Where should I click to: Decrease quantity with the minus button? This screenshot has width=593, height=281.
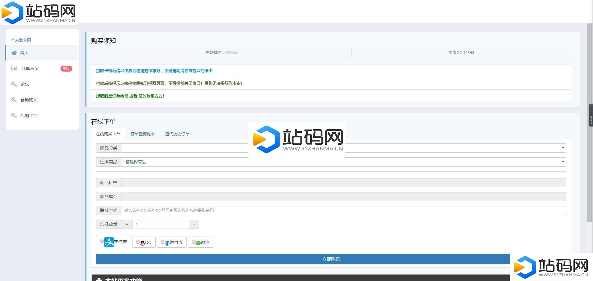pos(194,224)
